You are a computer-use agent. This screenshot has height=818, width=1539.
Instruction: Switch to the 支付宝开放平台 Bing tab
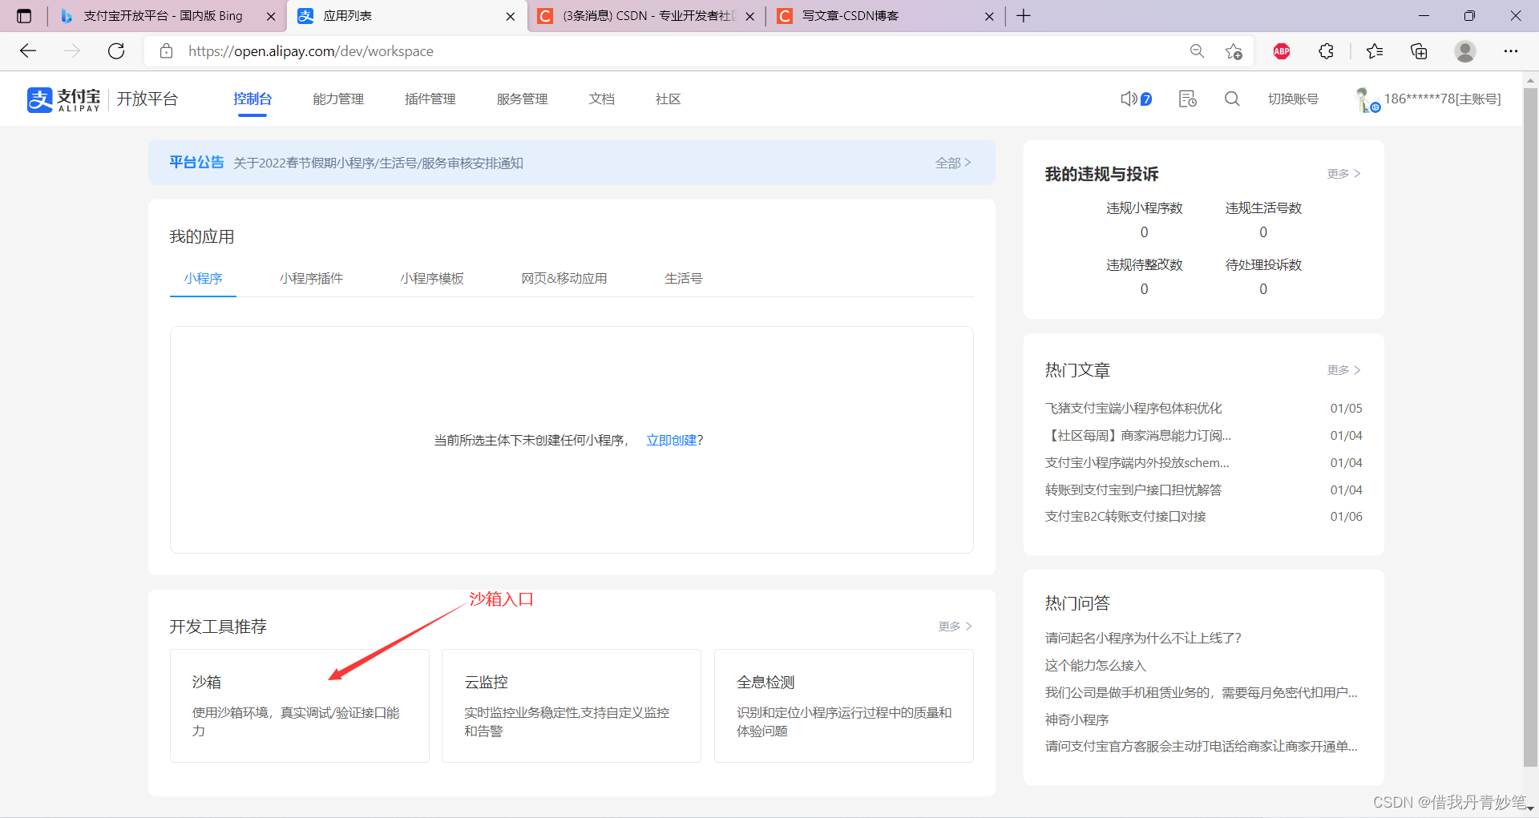(x=163, y=16)
